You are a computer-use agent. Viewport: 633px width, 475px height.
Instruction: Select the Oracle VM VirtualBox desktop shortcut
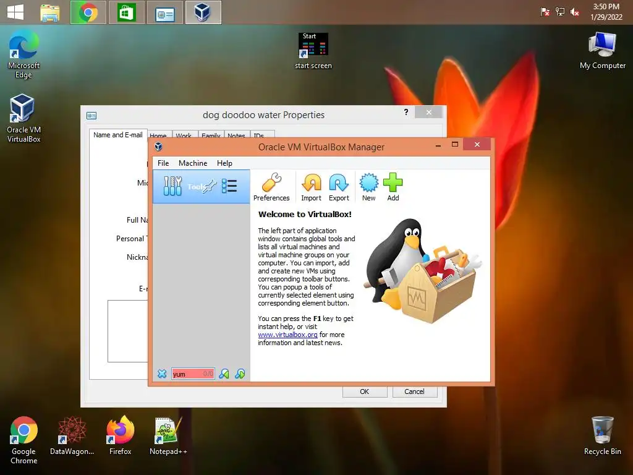coord(24,118)
